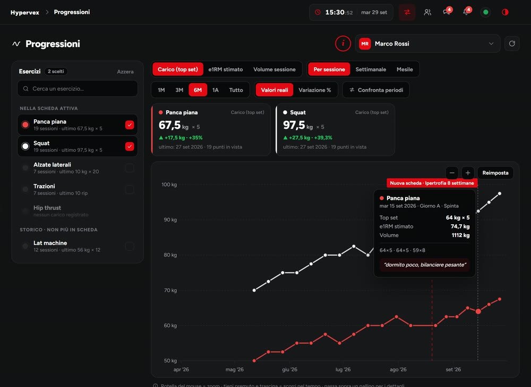
Task: Open the notifications bell icon
Action: point(466,12)
